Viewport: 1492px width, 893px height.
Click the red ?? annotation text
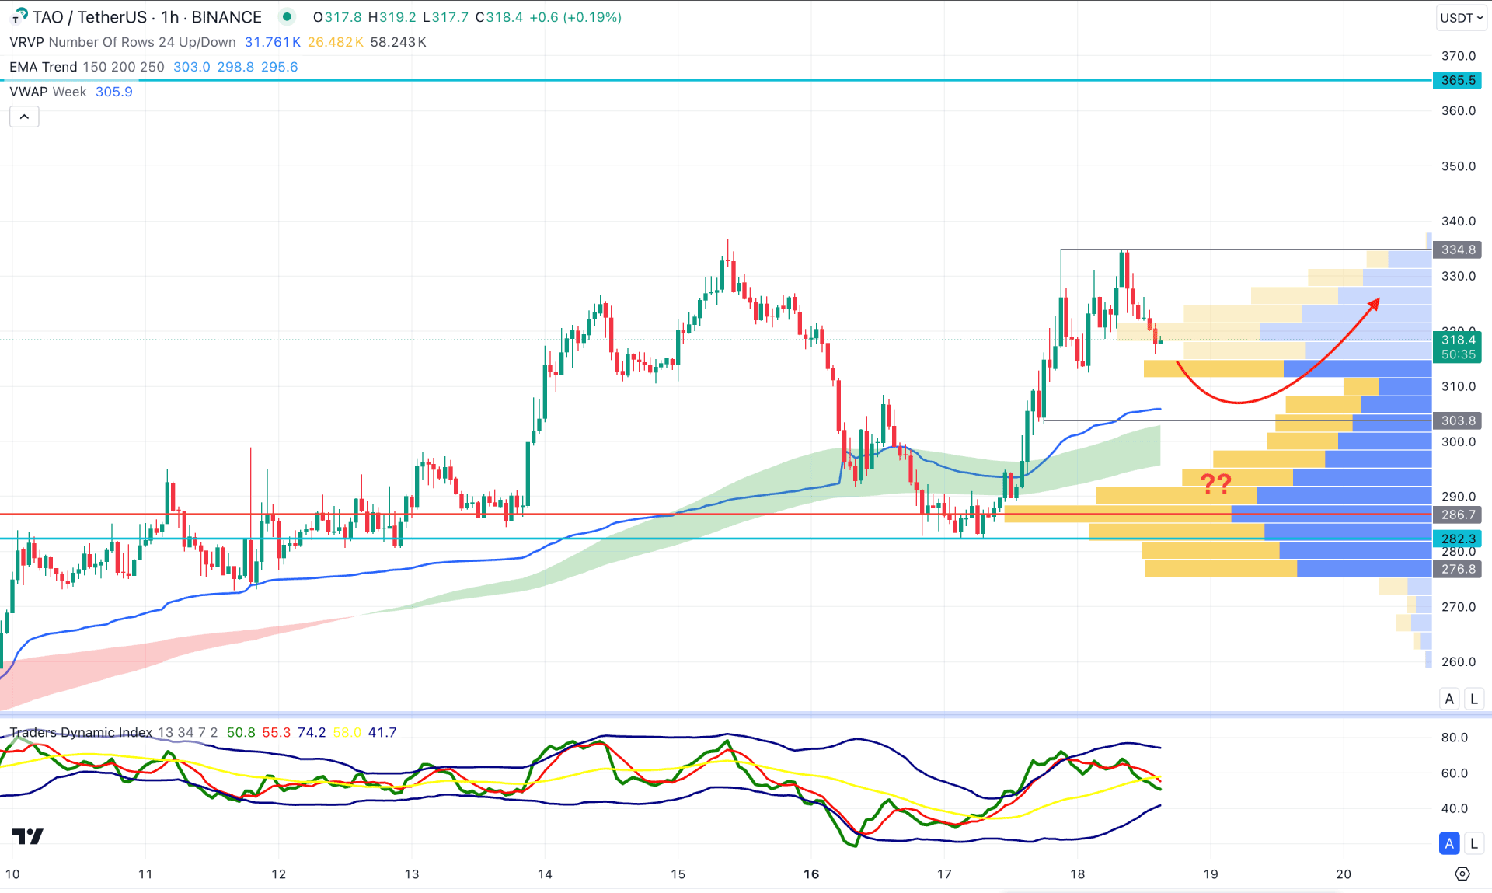(1216, 483)
